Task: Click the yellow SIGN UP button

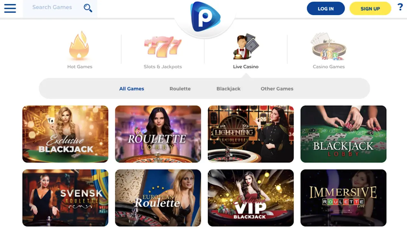Action: coord(370,9)
